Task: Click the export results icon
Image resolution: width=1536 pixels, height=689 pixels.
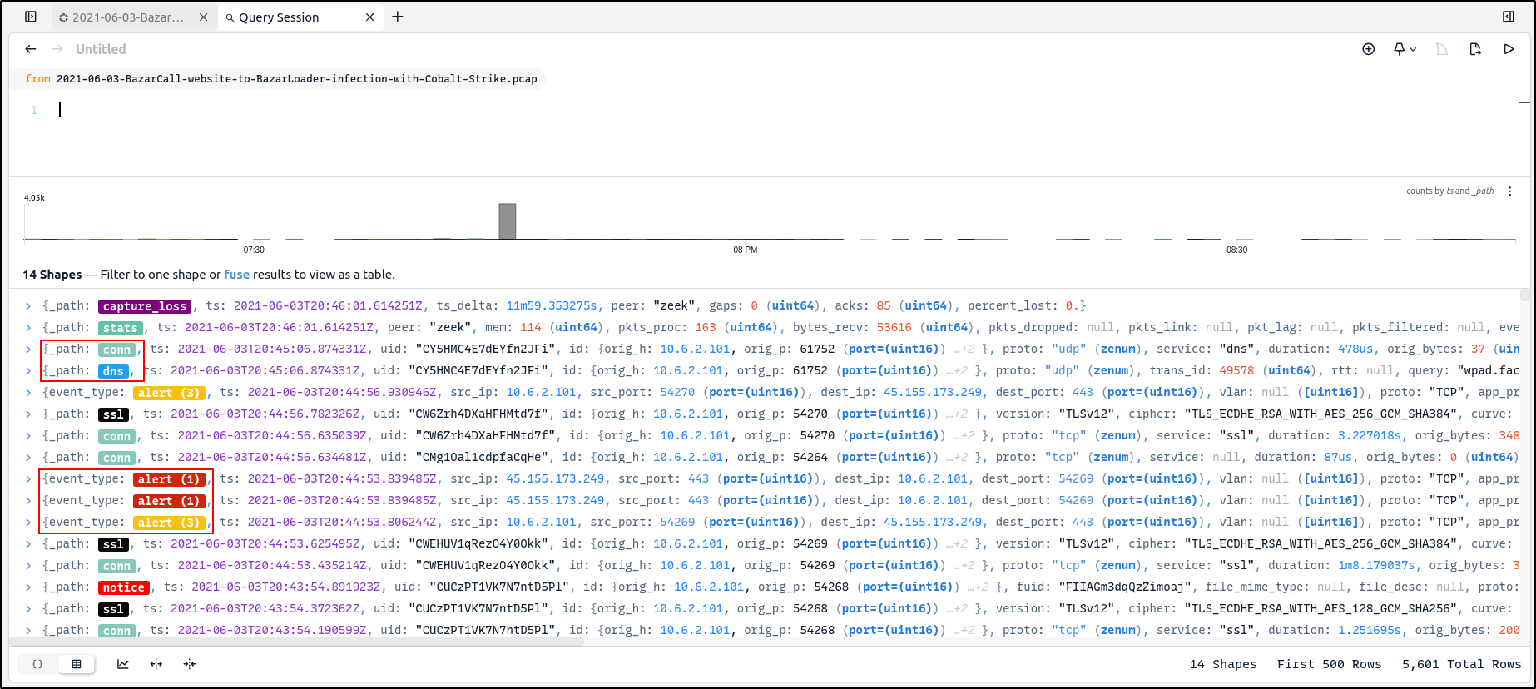Action: click(x=1475, y=49)
